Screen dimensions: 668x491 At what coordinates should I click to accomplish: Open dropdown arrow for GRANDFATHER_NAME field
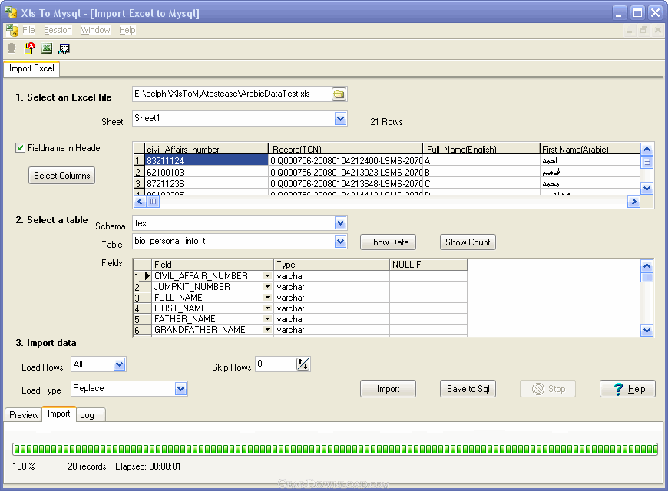tap(267, 330)
